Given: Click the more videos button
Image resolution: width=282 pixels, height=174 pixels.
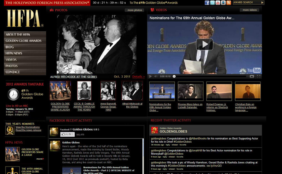Looking at the screenshot, I should tap(250, 10).
